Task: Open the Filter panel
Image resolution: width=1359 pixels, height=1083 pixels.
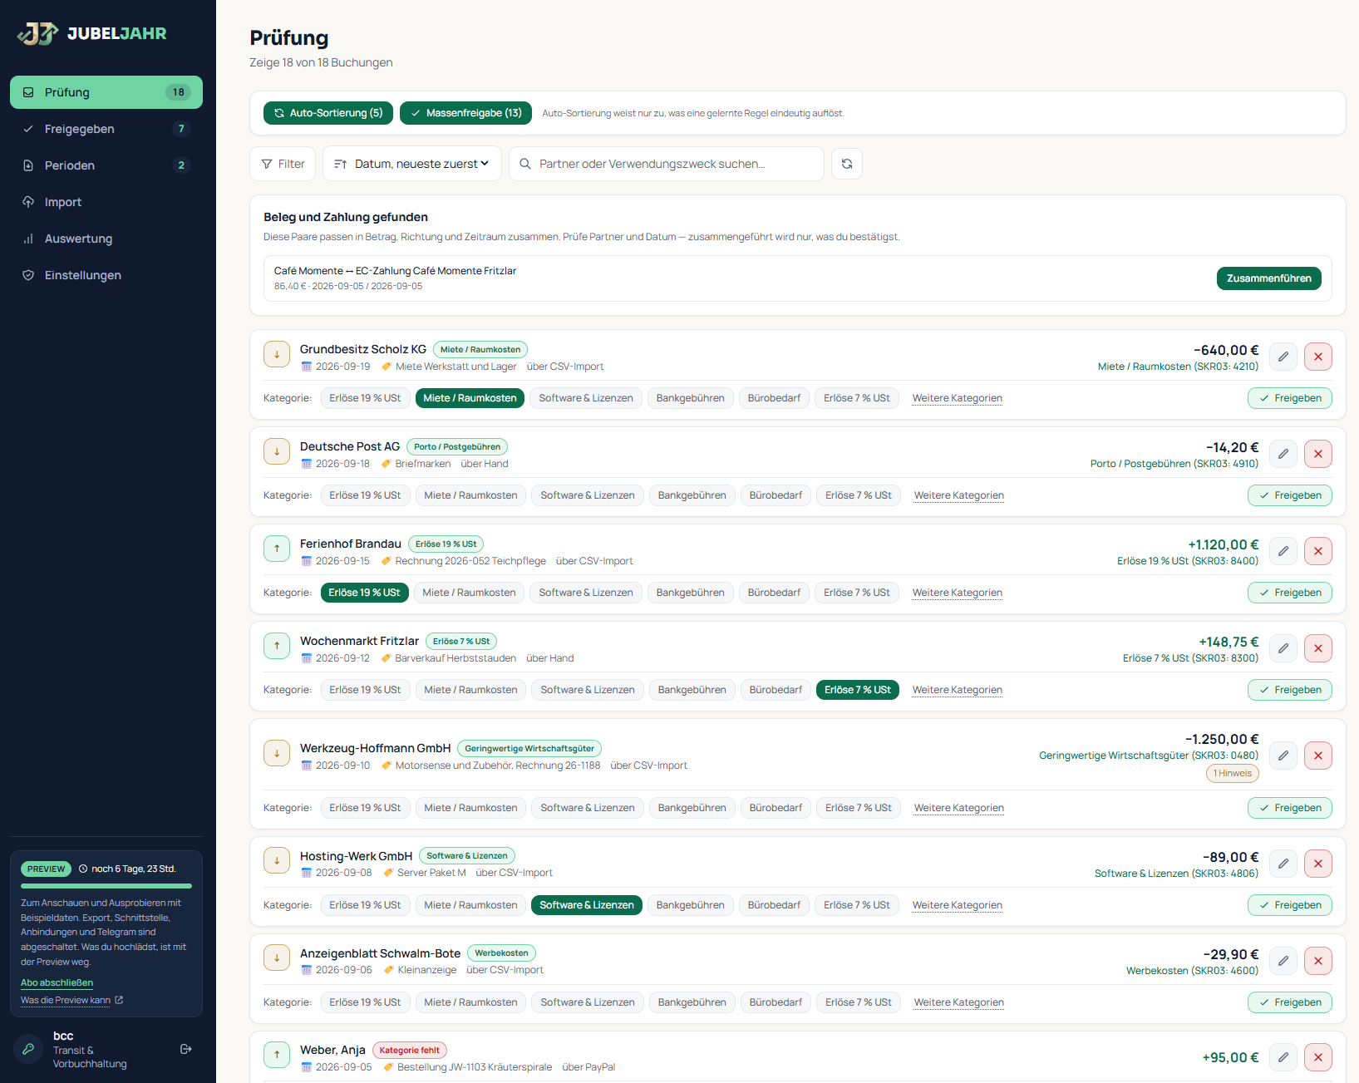Action: [x=283, y=164]
